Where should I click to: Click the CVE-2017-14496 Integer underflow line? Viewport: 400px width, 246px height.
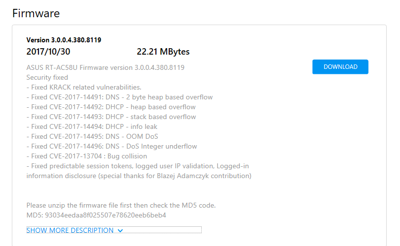point(112,147)
